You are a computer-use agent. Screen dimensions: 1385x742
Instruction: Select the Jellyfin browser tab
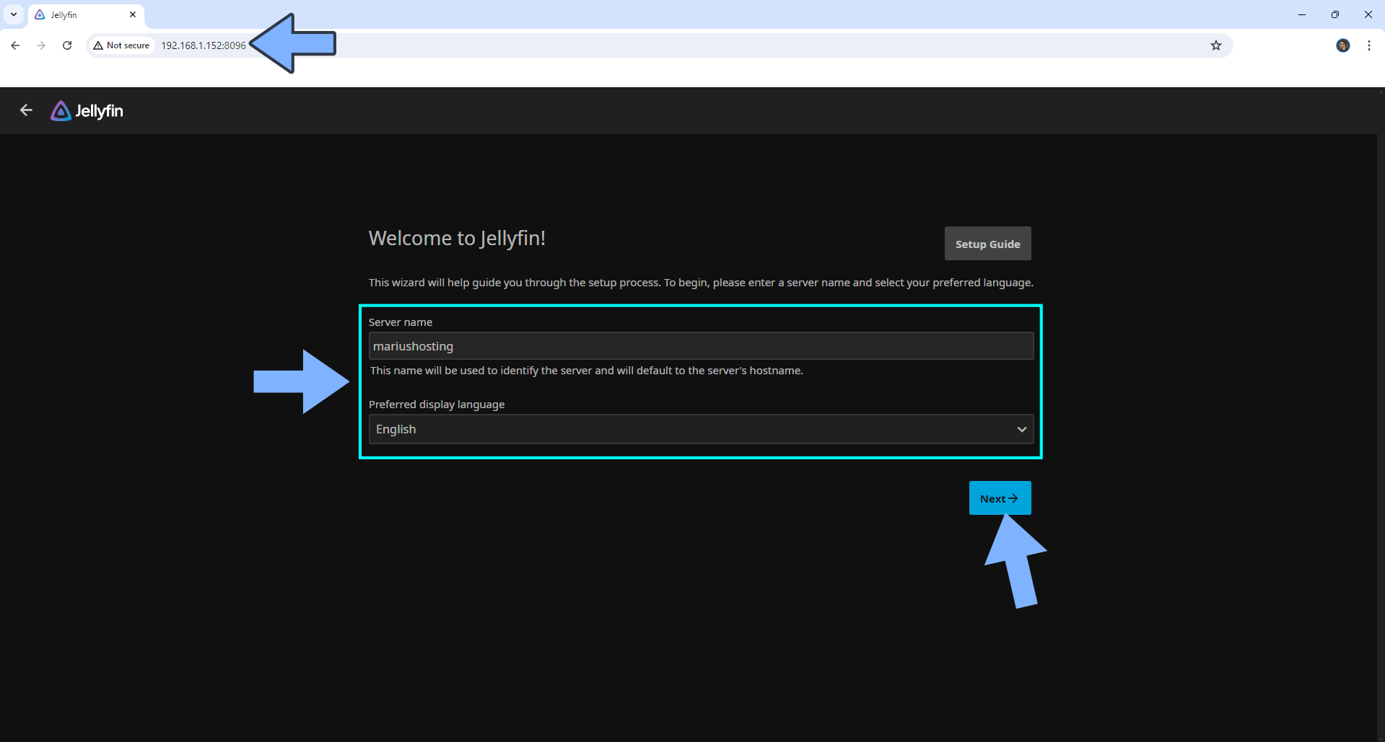point(86,15)
